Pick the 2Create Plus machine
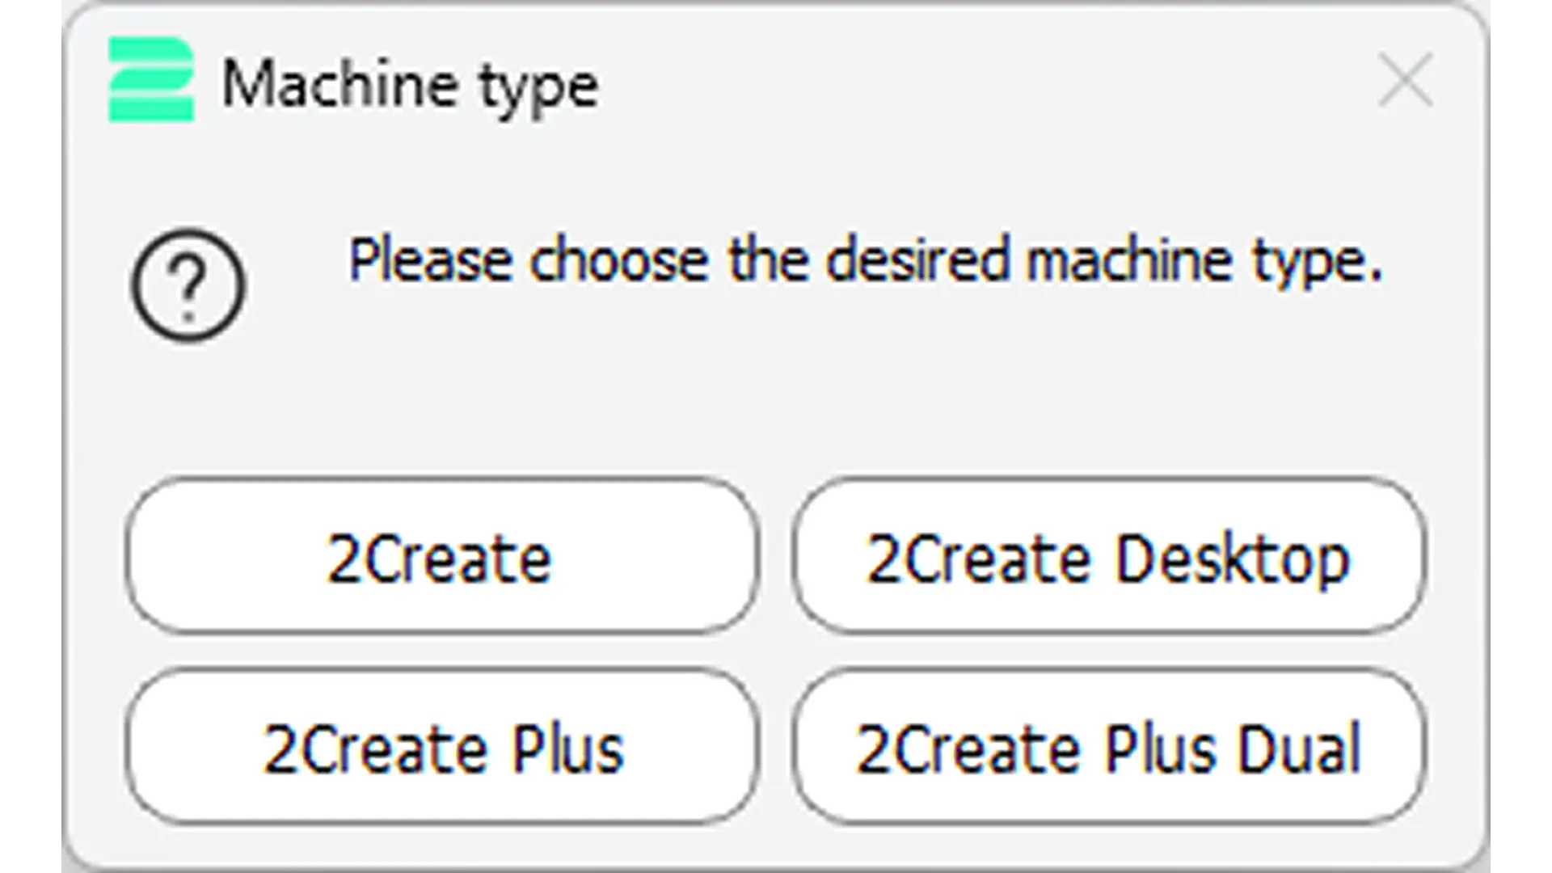1552x873 pixels. tap(442, 747)
